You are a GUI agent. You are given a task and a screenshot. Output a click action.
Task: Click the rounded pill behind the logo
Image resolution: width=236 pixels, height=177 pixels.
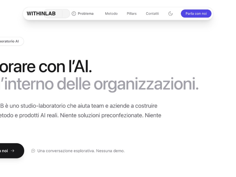click(66, 14)
